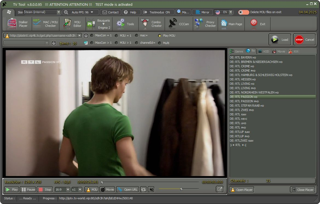
Task: Open the EN language dropdown
Action: pos(231,12)
